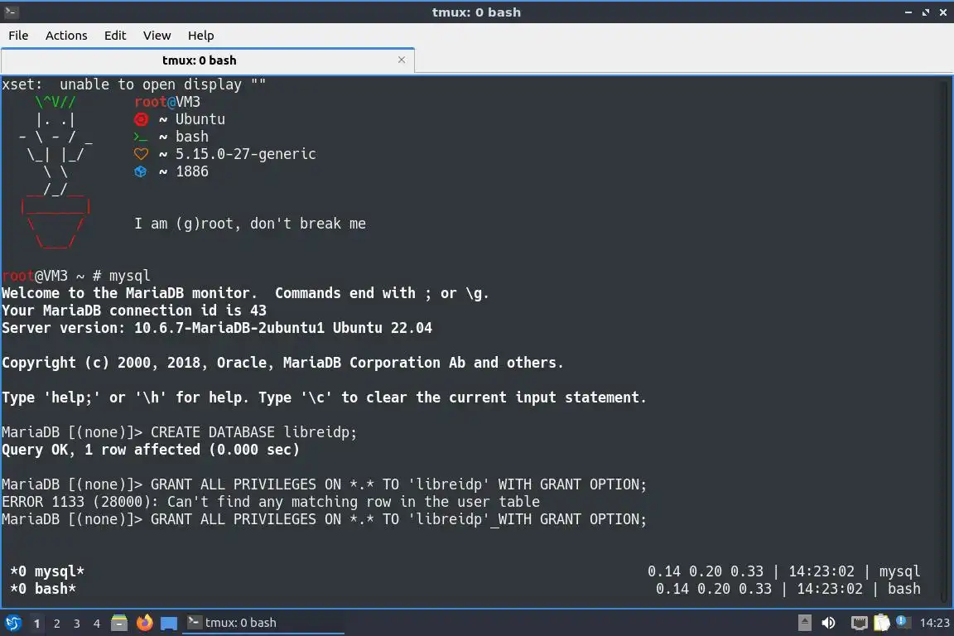Click 'root@VM3 ~ # mysql' prompt line
Viewport: 954px width, 636px height.
[76, 276]
